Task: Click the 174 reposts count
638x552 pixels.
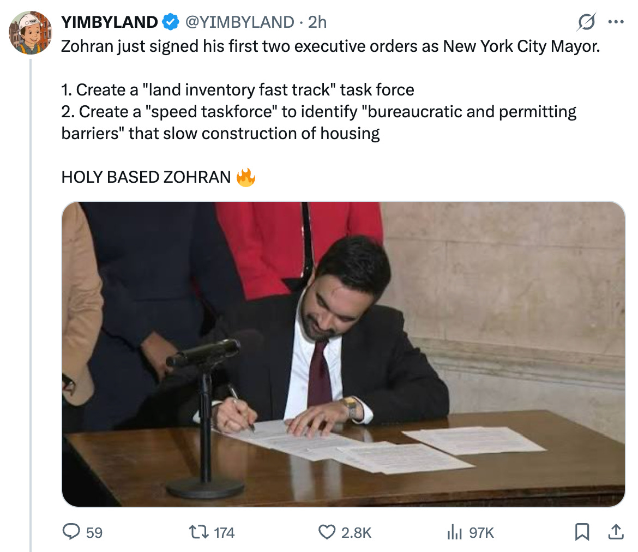Action: 224,532
